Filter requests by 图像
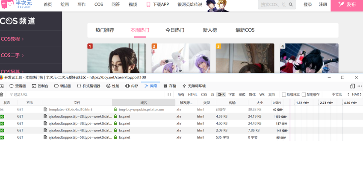363x169 pixels. pos(242,95)
